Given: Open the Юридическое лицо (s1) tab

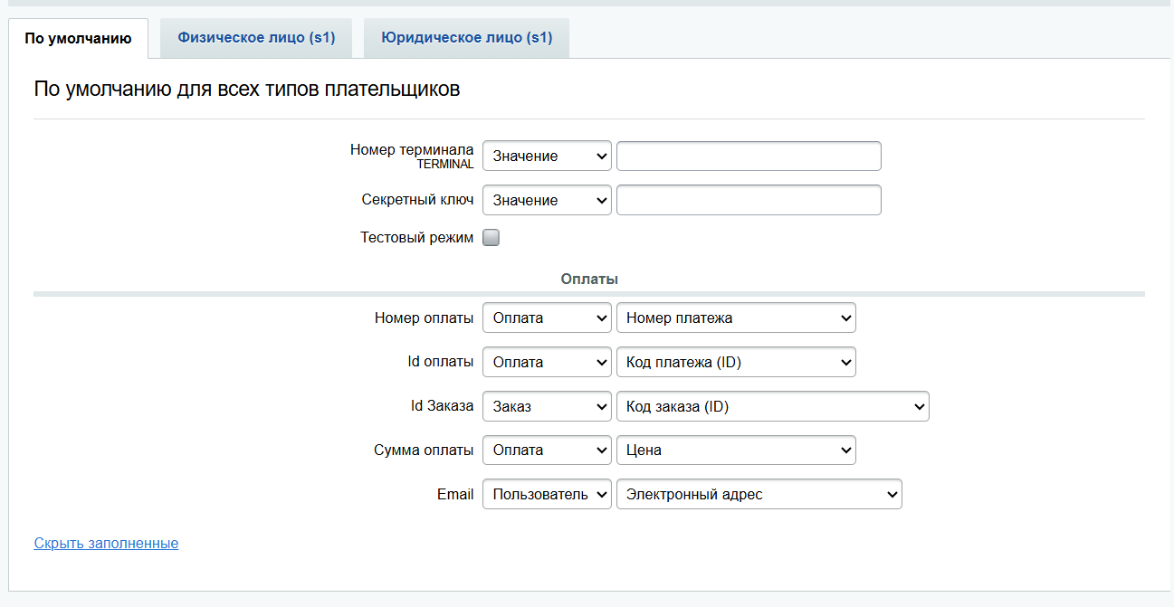Looking at the screenshot, I should (x=466, y=38).
